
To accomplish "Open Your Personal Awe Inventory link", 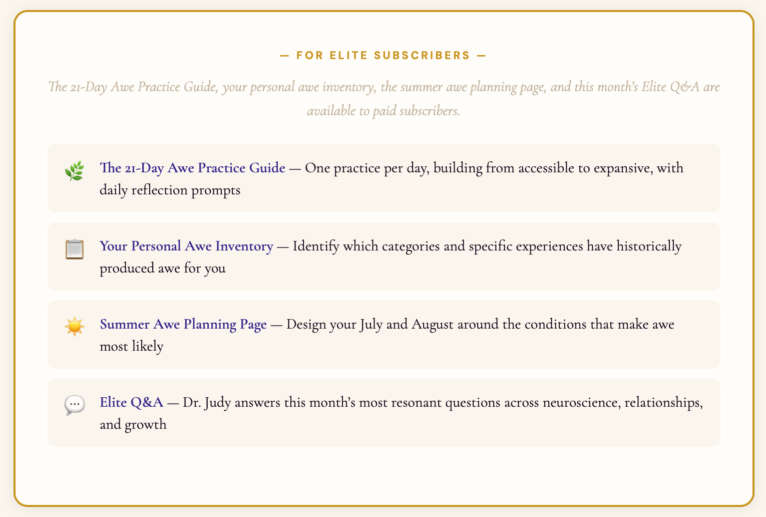I will (186, 246).
